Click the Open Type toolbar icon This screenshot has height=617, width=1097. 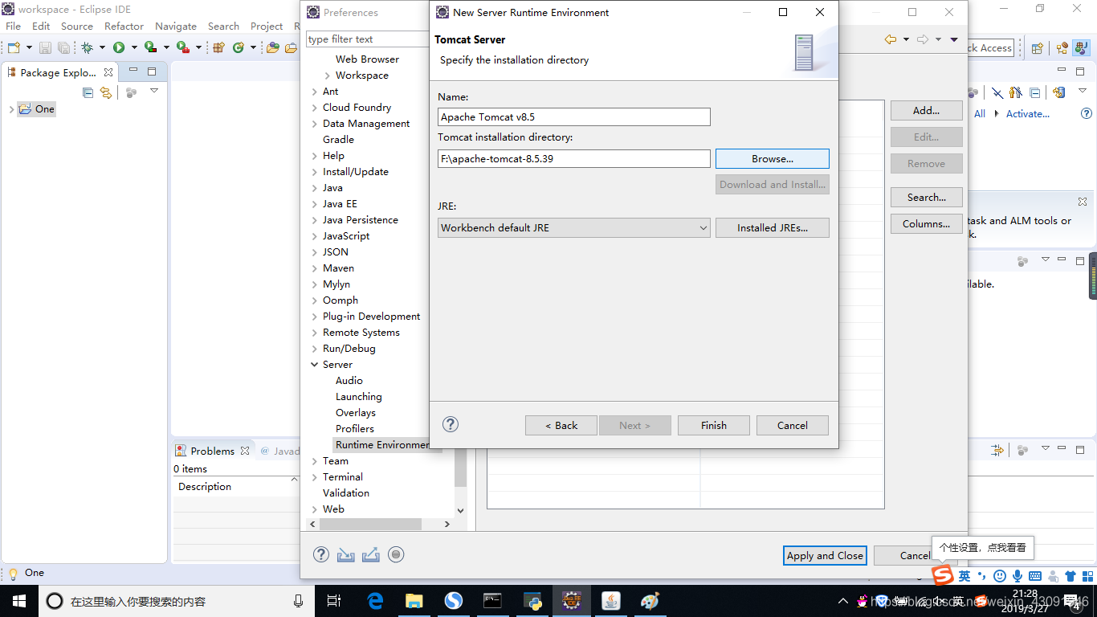click(x=273, y=47)
